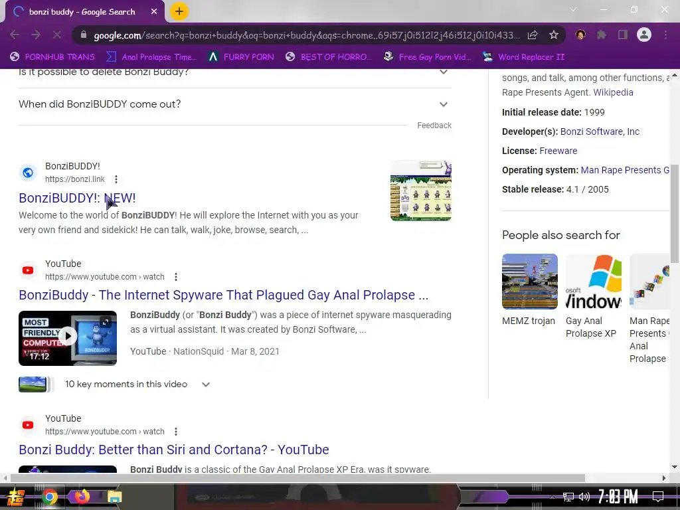
Task: Click 'Stable release: 4.1 / 2005' text
Action: tap(556, 189)
